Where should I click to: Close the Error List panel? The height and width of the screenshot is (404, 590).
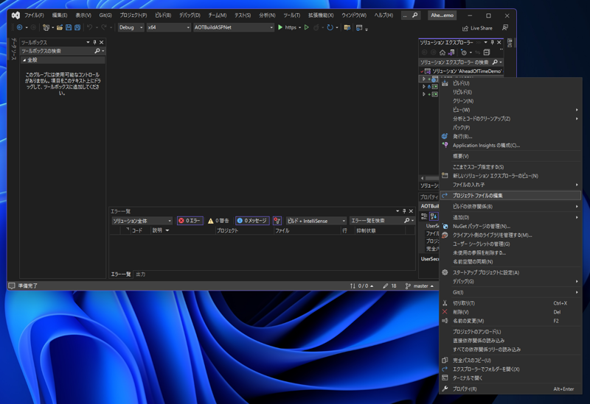click(x=411, y=211)
